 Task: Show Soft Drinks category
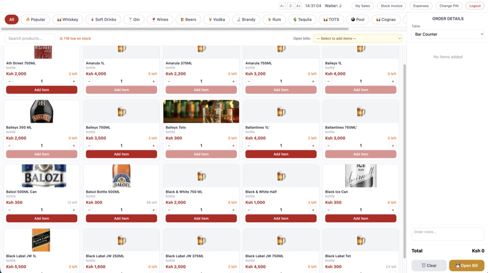(103, 20)
